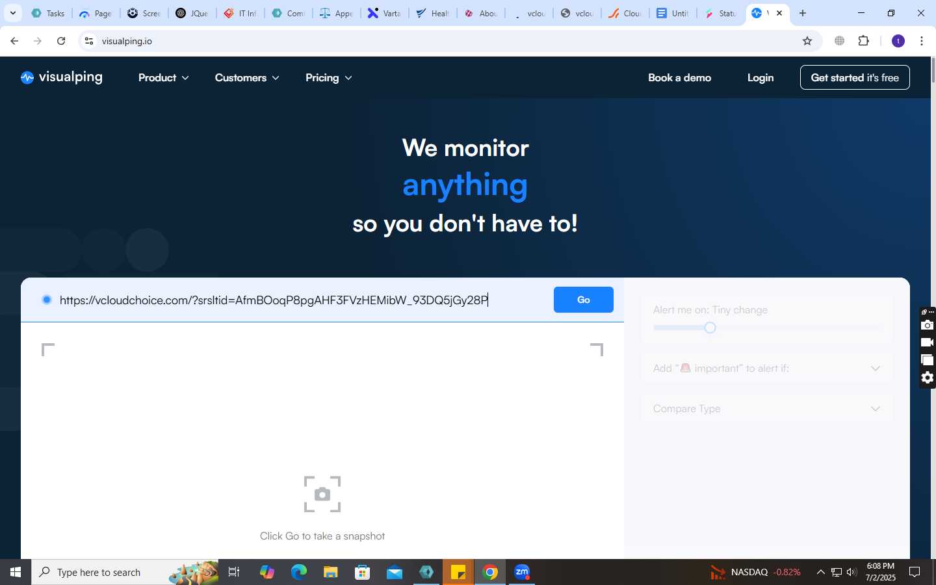Show hidden system tray icons
The height and width of the screenshot is (585, 936).
tap(820, 572)
